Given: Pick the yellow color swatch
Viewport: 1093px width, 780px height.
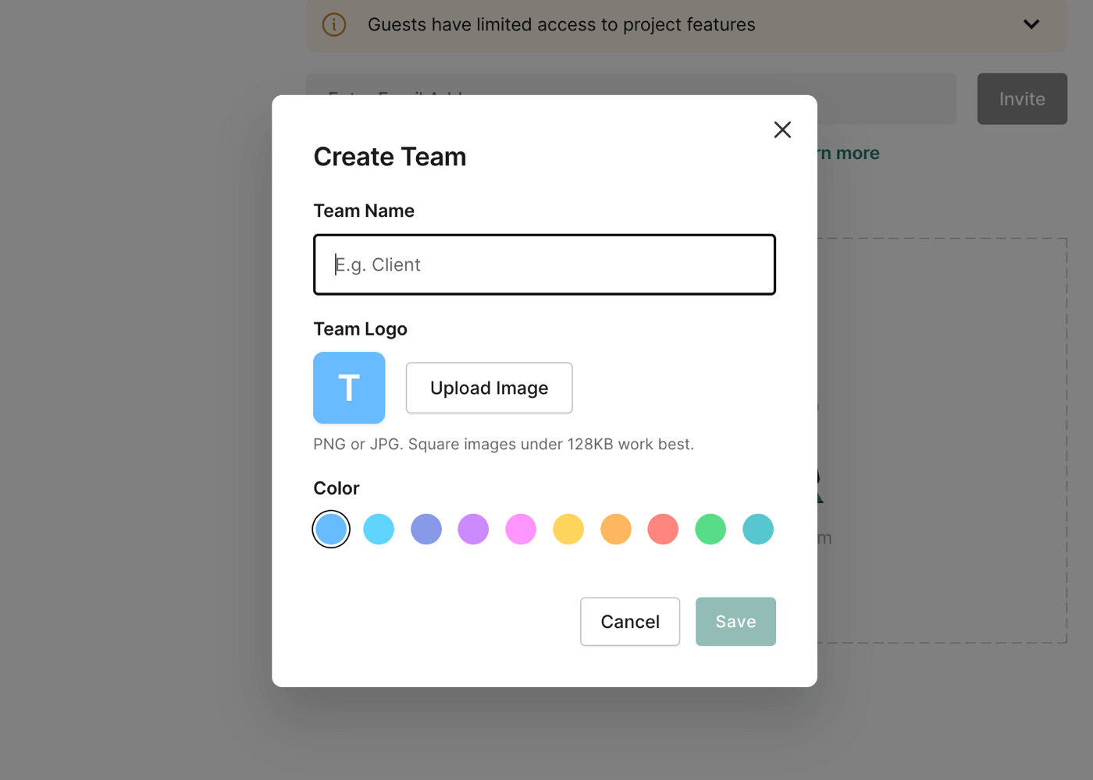Looking at the screenshot, I should point(568,530).
